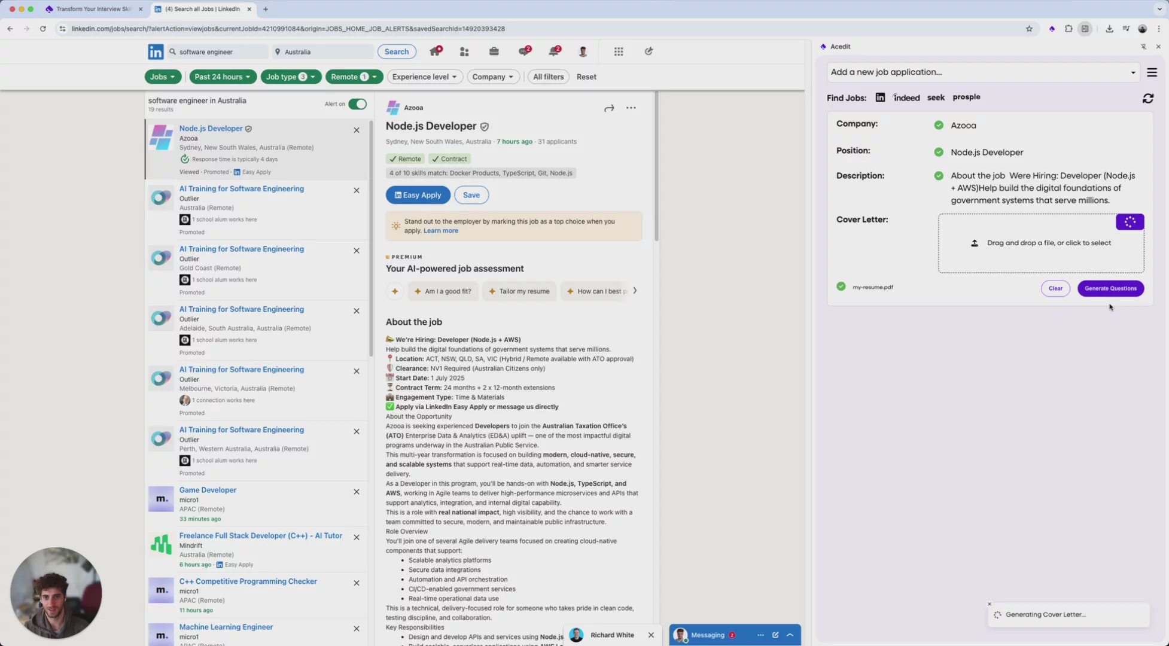This screenshot has width=1169, height=646.
Task: Click purple AI generate cover letter icon
Action: click(1130, 222)
